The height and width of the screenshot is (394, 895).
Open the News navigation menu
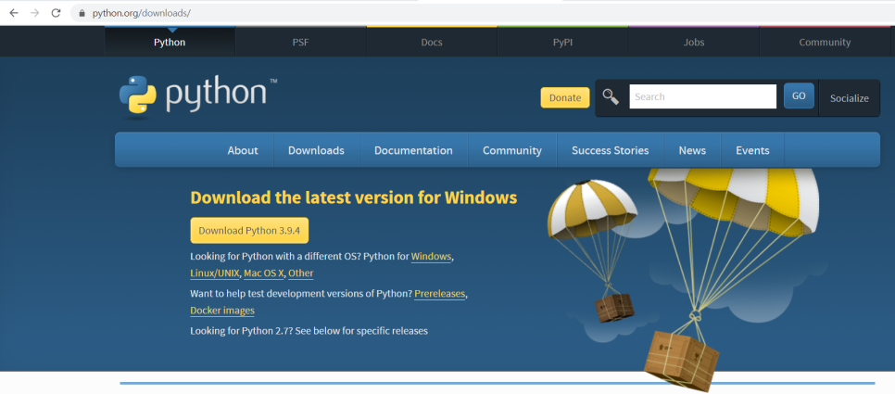point(692,150)
